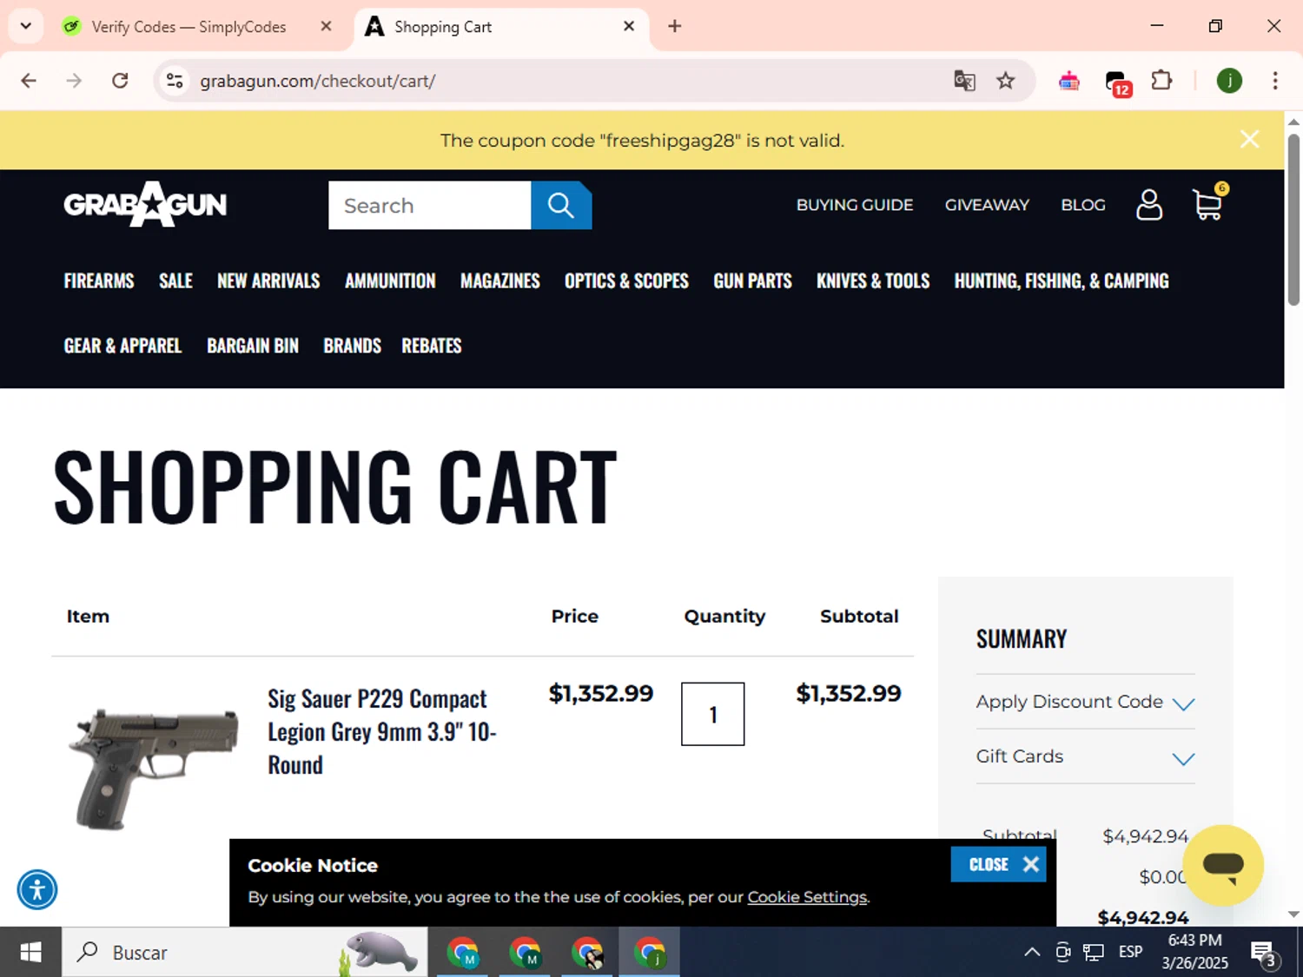The height and width of the screenshot is (977, 1303).
Task: Click ESP language indicator in tray
Action: click(x=1130, y=952)
